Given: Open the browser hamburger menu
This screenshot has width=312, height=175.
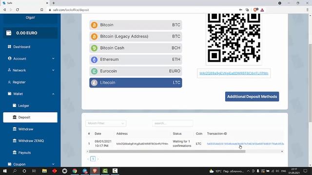Looking at the screenshot, I should point(308,10).
